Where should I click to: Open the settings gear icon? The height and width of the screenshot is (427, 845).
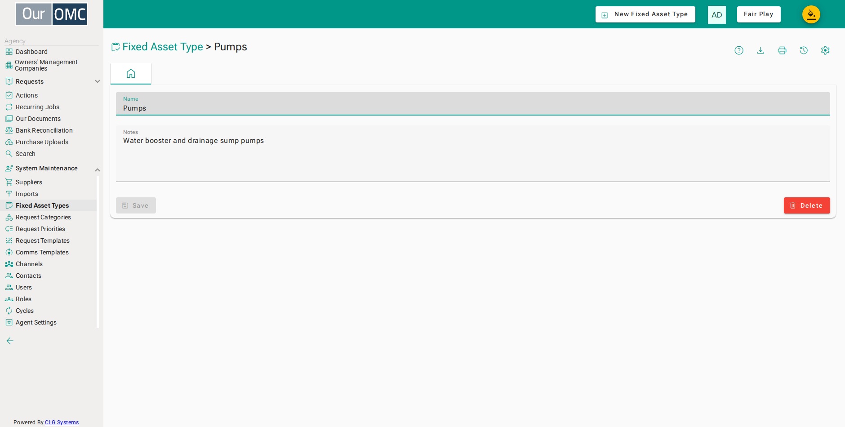pos(825,50)
